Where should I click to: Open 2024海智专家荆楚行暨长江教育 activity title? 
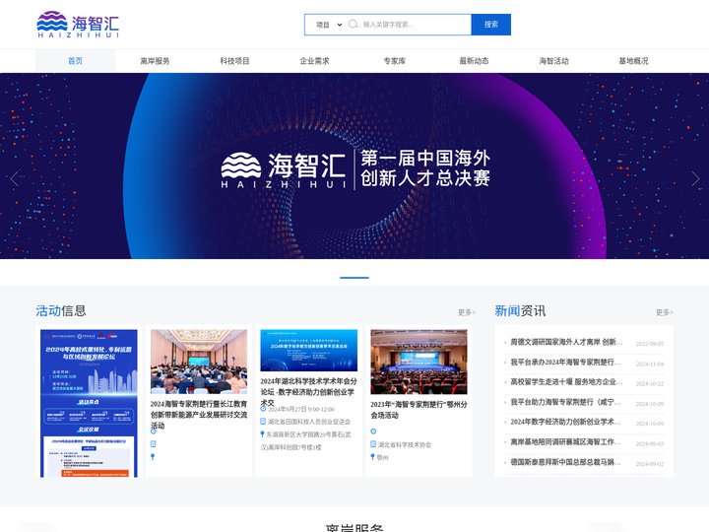(x=199, y=415)
